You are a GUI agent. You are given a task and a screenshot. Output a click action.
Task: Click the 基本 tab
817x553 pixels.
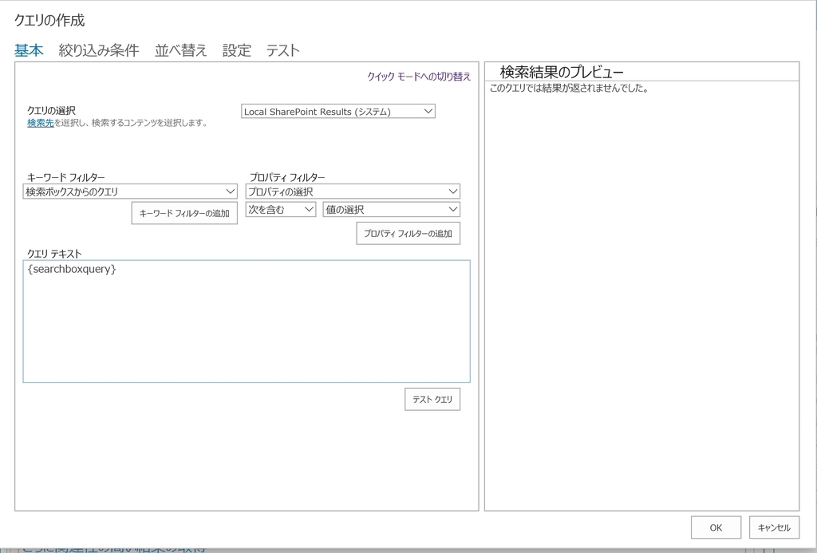[x=29, y=49]
